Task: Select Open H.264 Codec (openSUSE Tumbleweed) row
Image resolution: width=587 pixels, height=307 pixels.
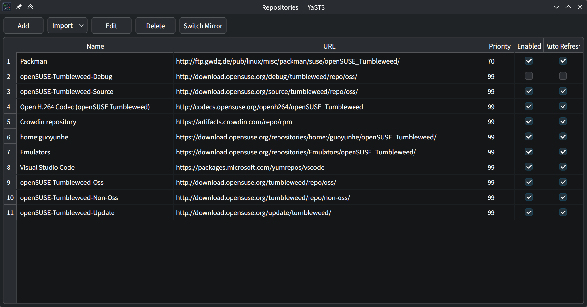Action: 95,107
